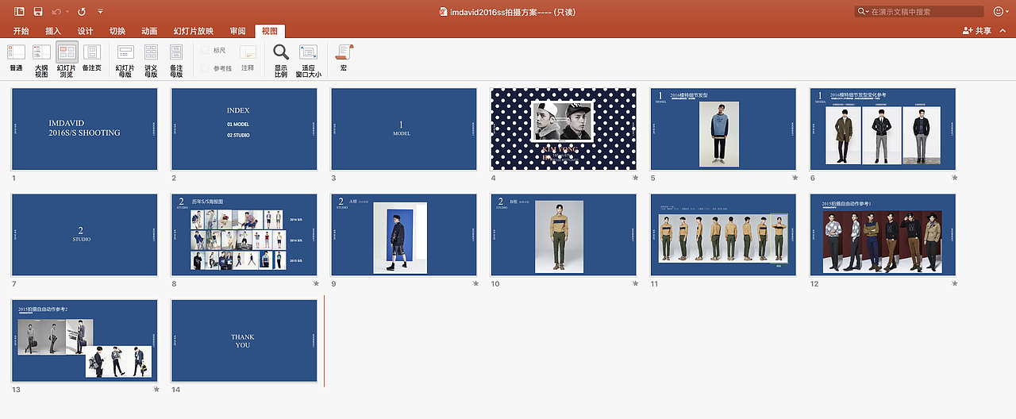Viewport: 1016px width, 419px height.
Task: Select slide 5 model hairstyle thumbnail
Action: tap(723, 129)
